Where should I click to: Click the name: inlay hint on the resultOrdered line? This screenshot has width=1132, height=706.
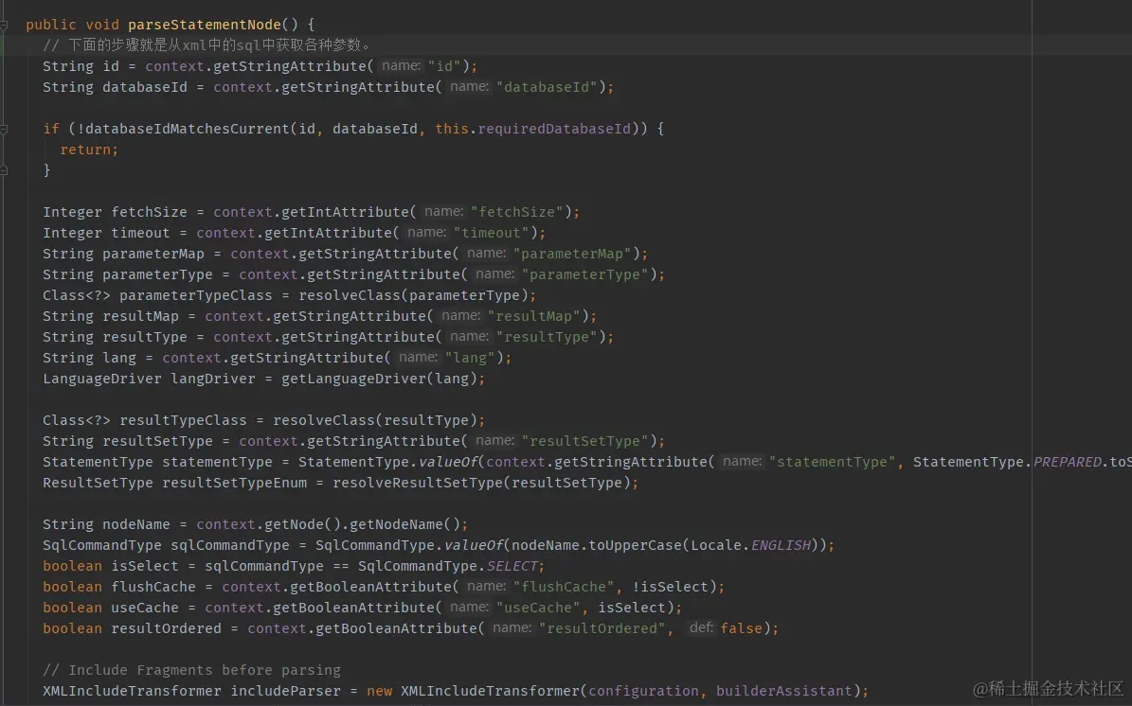pyautogui.click(x=512, y=628)
